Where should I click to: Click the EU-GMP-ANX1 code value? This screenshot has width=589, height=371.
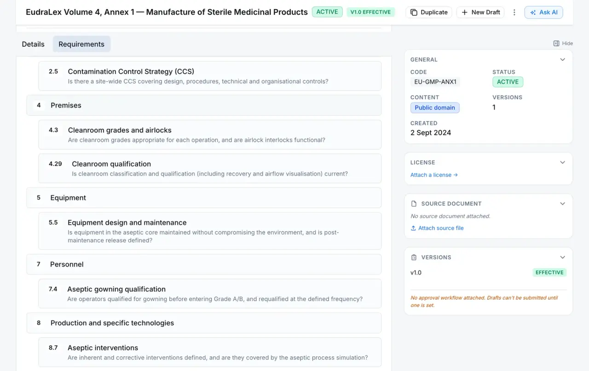pyautogui.click(x=435, y=82)
